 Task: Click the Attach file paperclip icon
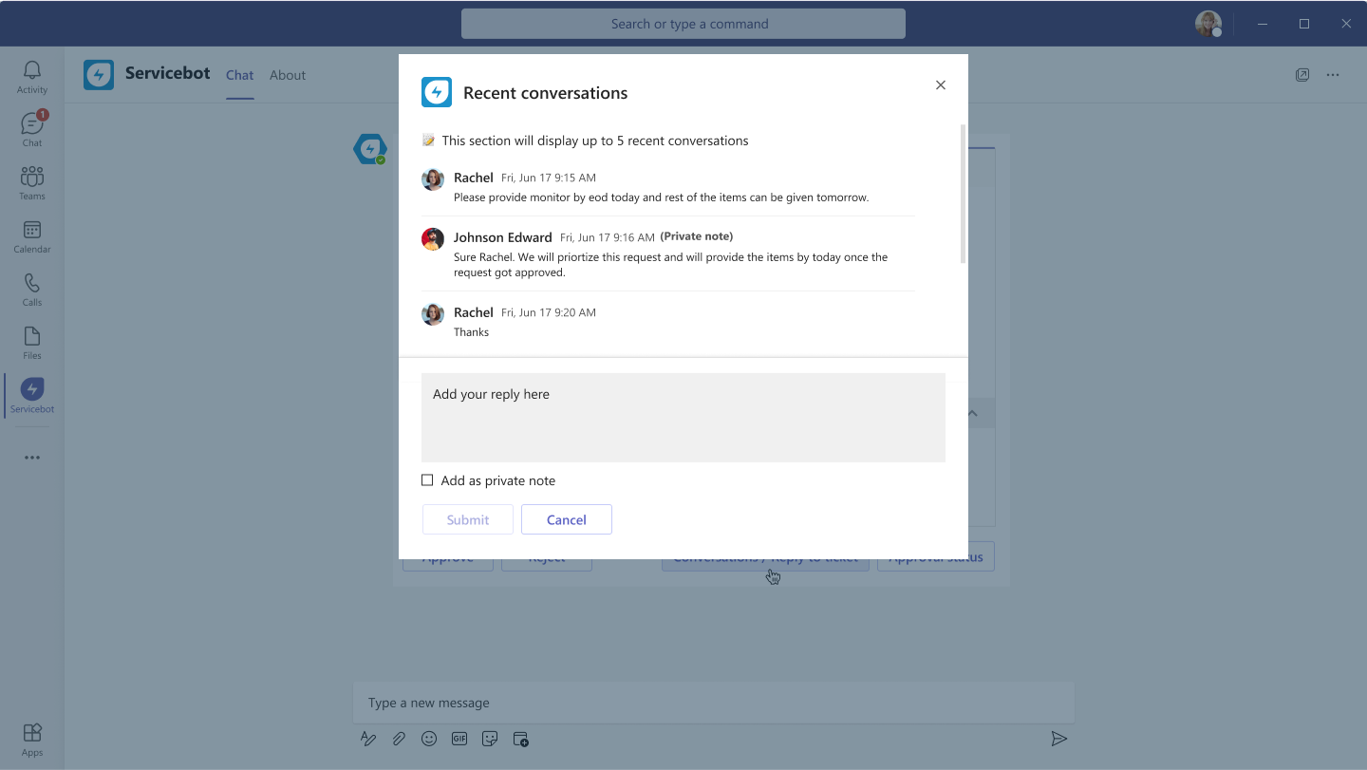click(399, 739)
